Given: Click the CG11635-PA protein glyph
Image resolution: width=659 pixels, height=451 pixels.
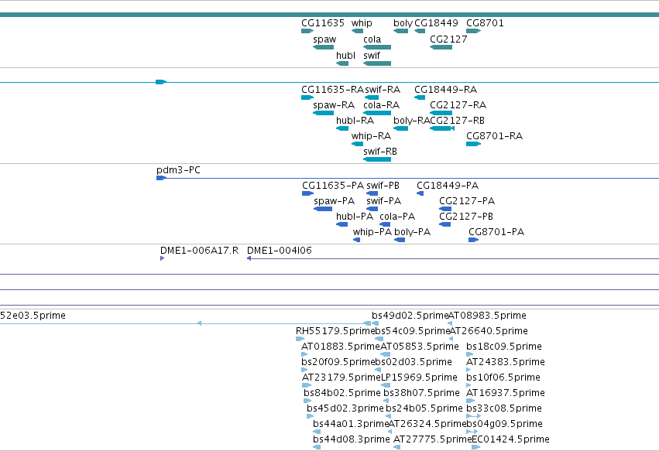Looking at the screenshot, I should (307, 193).
